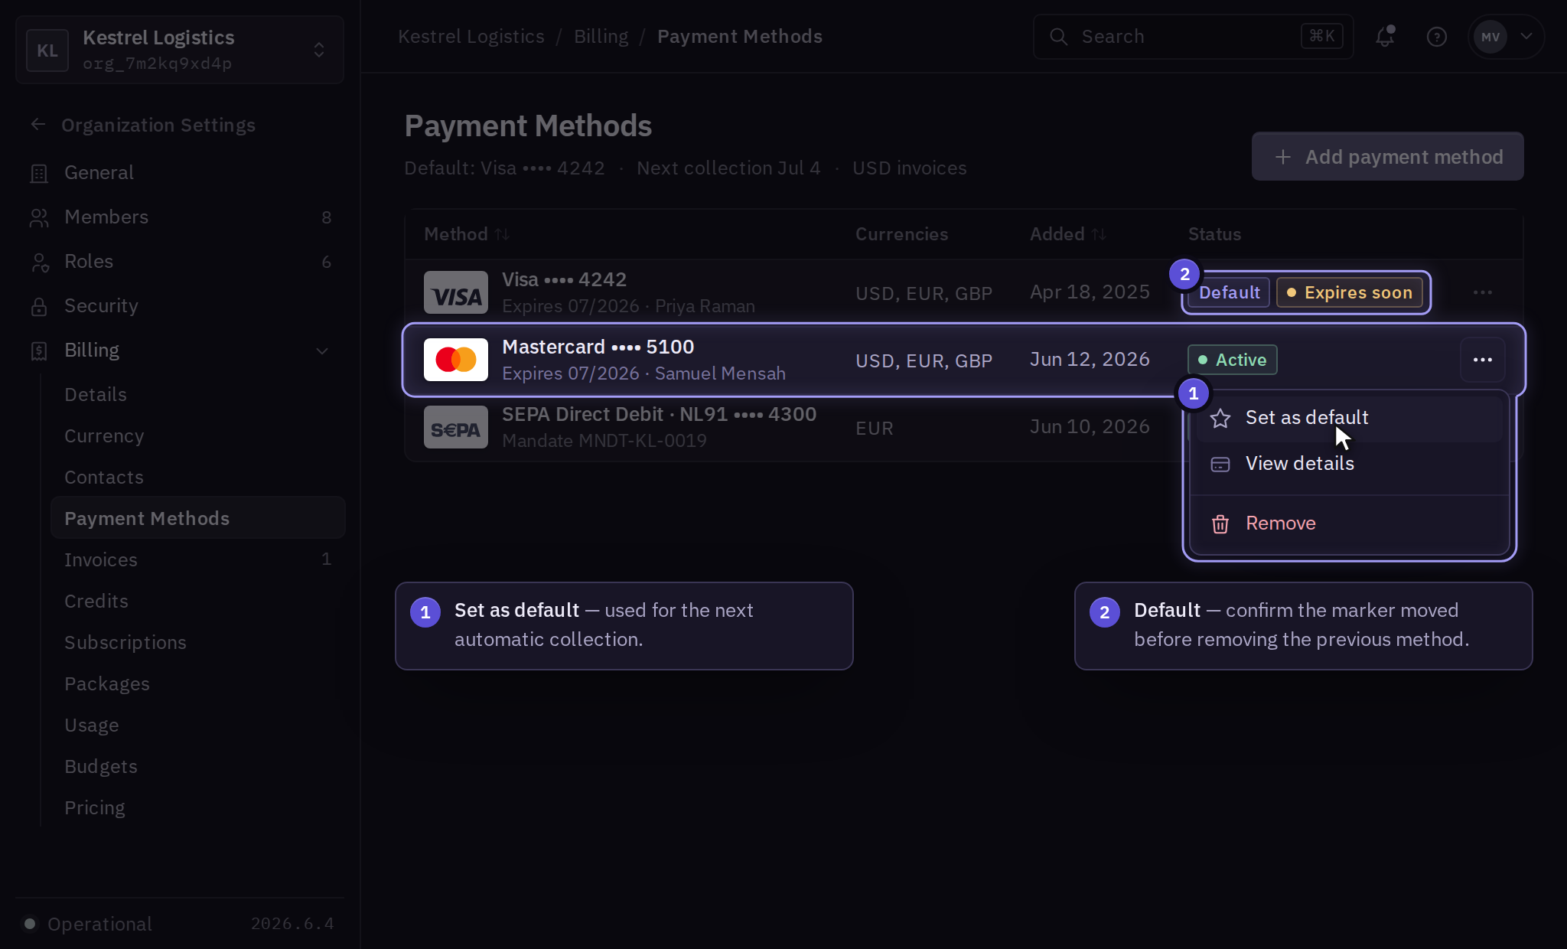This screenshot has width=1567, height=949.
Task: Click the star icon next to Set as default
Action: tap(1220, 418)
